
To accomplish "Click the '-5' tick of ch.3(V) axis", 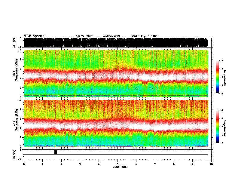I will coord(20,159).
